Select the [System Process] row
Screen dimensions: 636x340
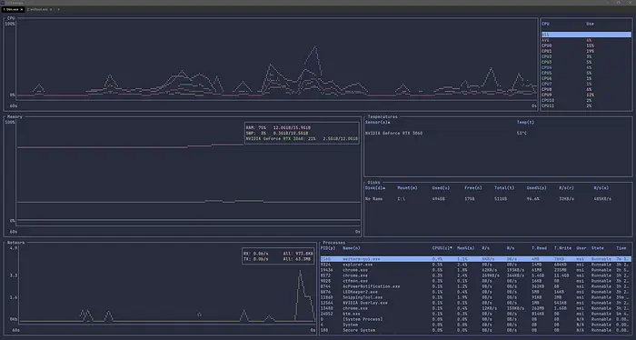point(475,319)
